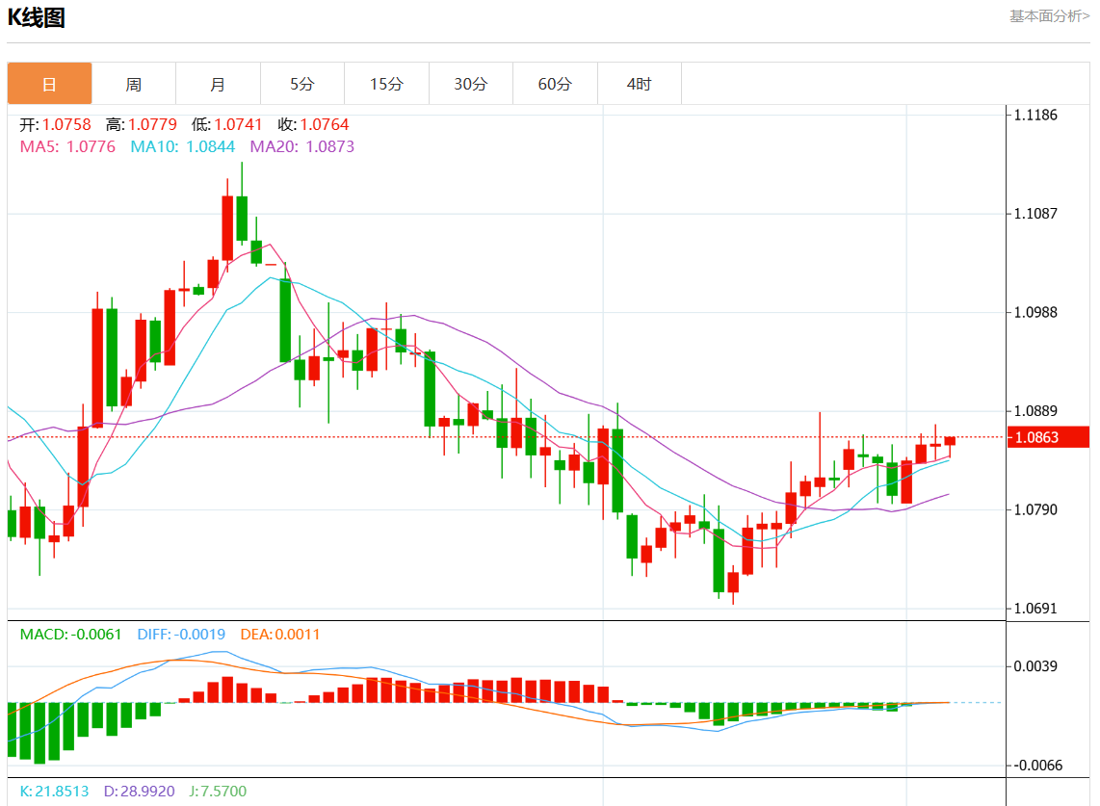Click the KDJ K value label

[x=54, y=791]
